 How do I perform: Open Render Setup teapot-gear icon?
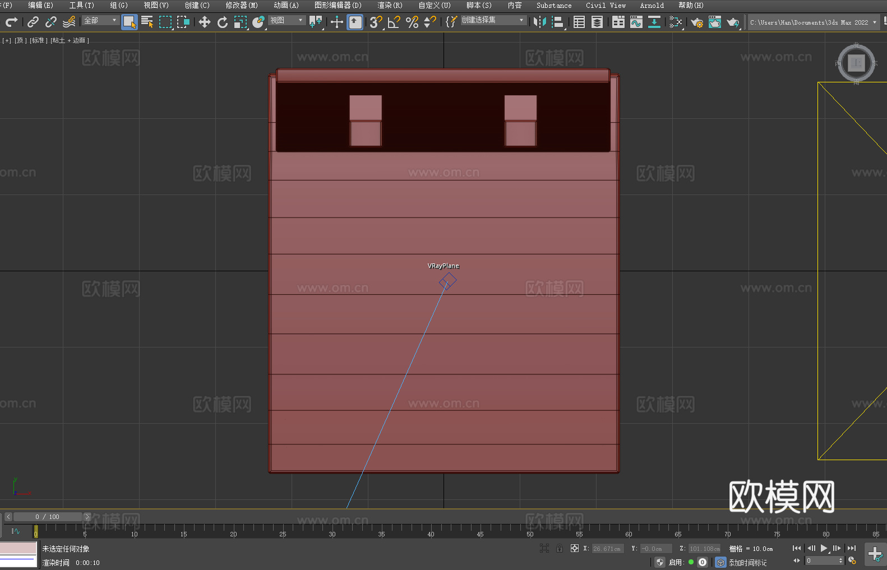tap(697, 22)
